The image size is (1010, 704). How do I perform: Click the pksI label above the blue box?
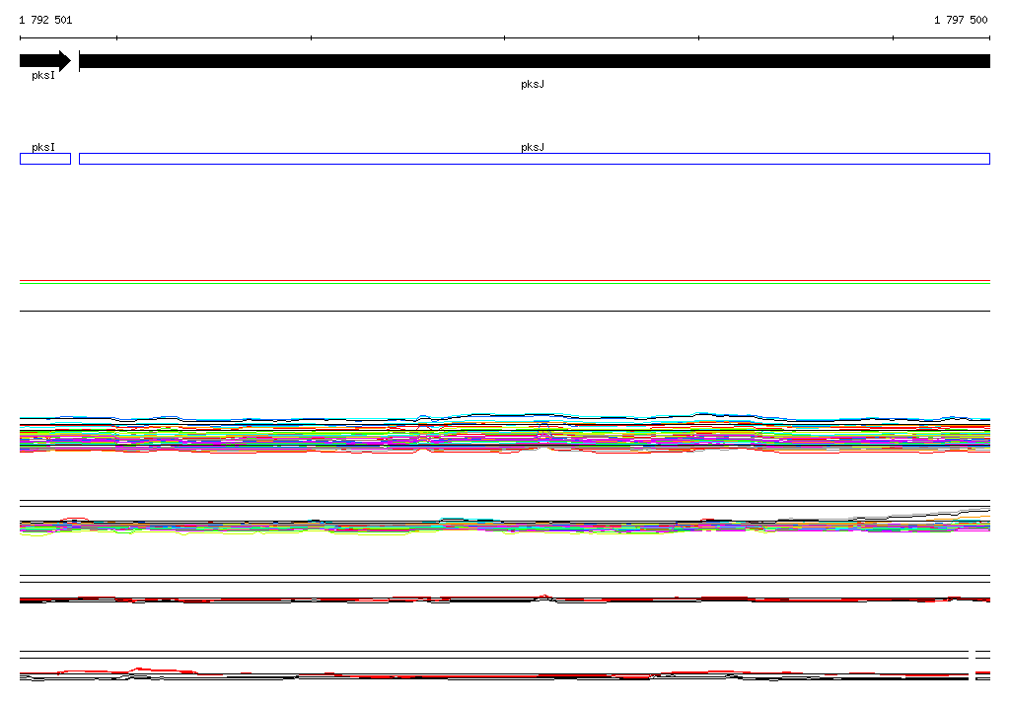click(43, 147)
